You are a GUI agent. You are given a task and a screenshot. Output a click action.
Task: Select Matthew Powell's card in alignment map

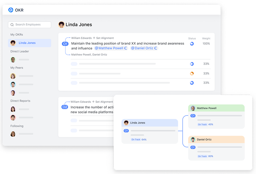point(216,108)
